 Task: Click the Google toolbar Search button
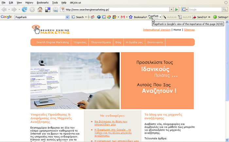[x=78, y=17]
